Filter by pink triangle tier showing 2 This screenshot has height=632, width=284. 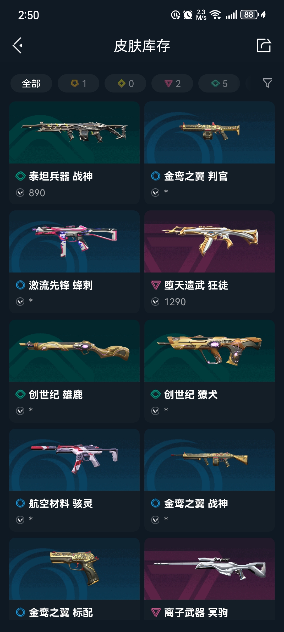point(172,83)
